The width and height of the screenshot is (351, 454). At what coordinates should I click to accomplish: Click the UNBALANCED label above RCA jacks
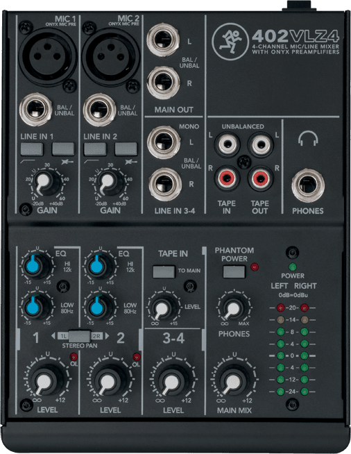tap(243, 126)
